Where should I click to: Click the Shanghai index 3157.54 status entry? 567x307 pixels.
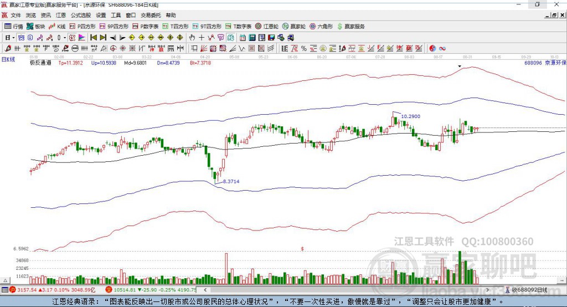point(53,290)
